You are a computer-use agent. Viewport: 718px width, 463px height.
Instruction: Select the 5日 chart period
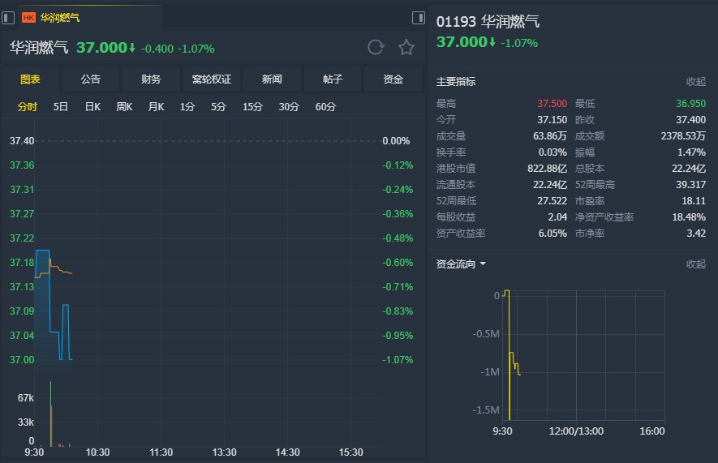click(61, 106)
